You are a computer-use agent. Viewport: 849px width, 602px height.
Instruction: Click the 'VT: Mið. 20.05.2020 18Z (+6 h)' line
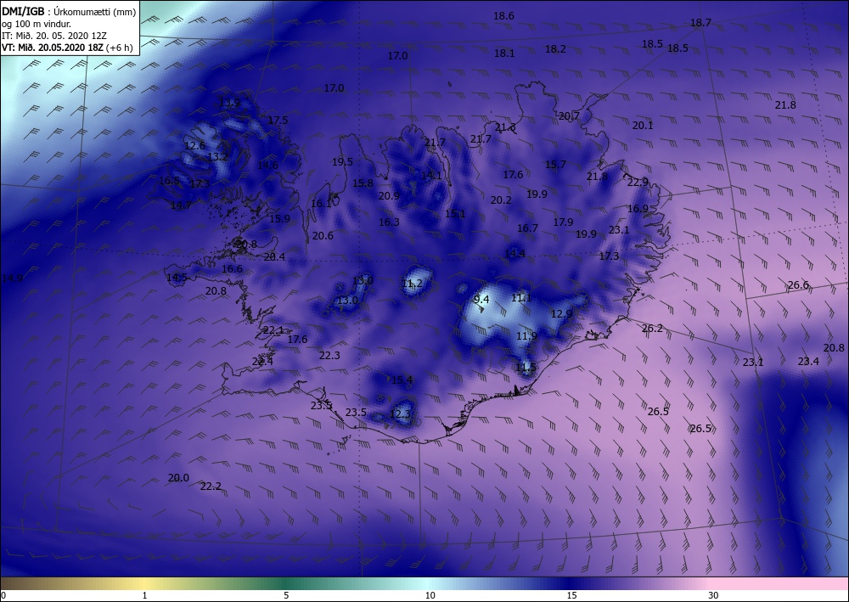pyautogui.click(x=67, y=47)
